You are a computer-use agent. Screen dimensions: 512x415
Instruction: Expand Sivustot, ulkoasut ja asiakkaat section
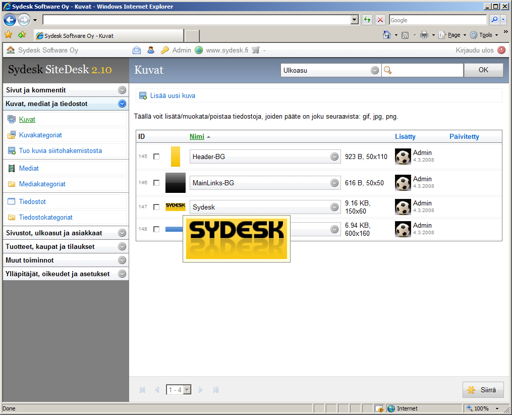[x=122, y=233]
